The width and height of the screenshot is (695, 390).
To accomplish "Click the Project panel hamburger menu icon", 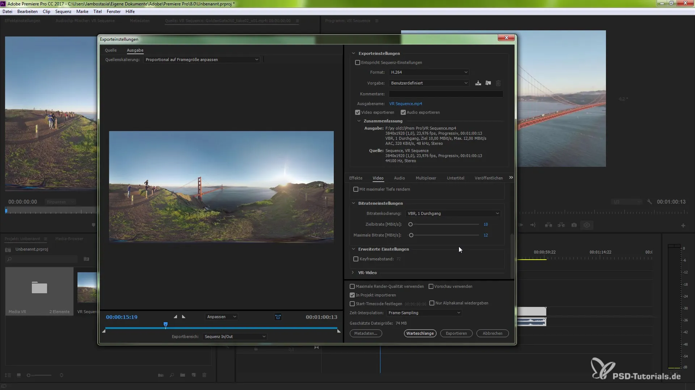I will tap(46, 239).
